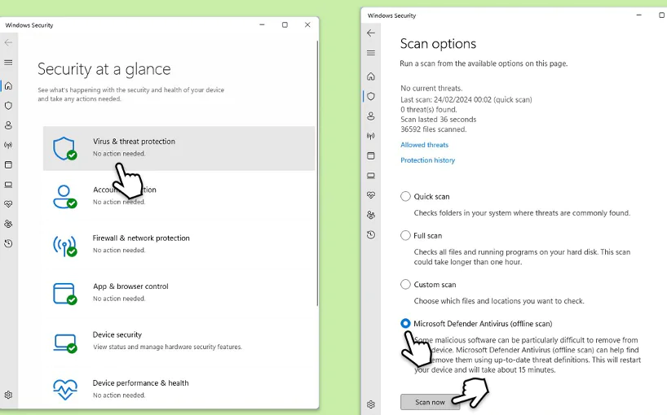
Task: Select account person icon in left window sidebar
Action: (8, 125)
